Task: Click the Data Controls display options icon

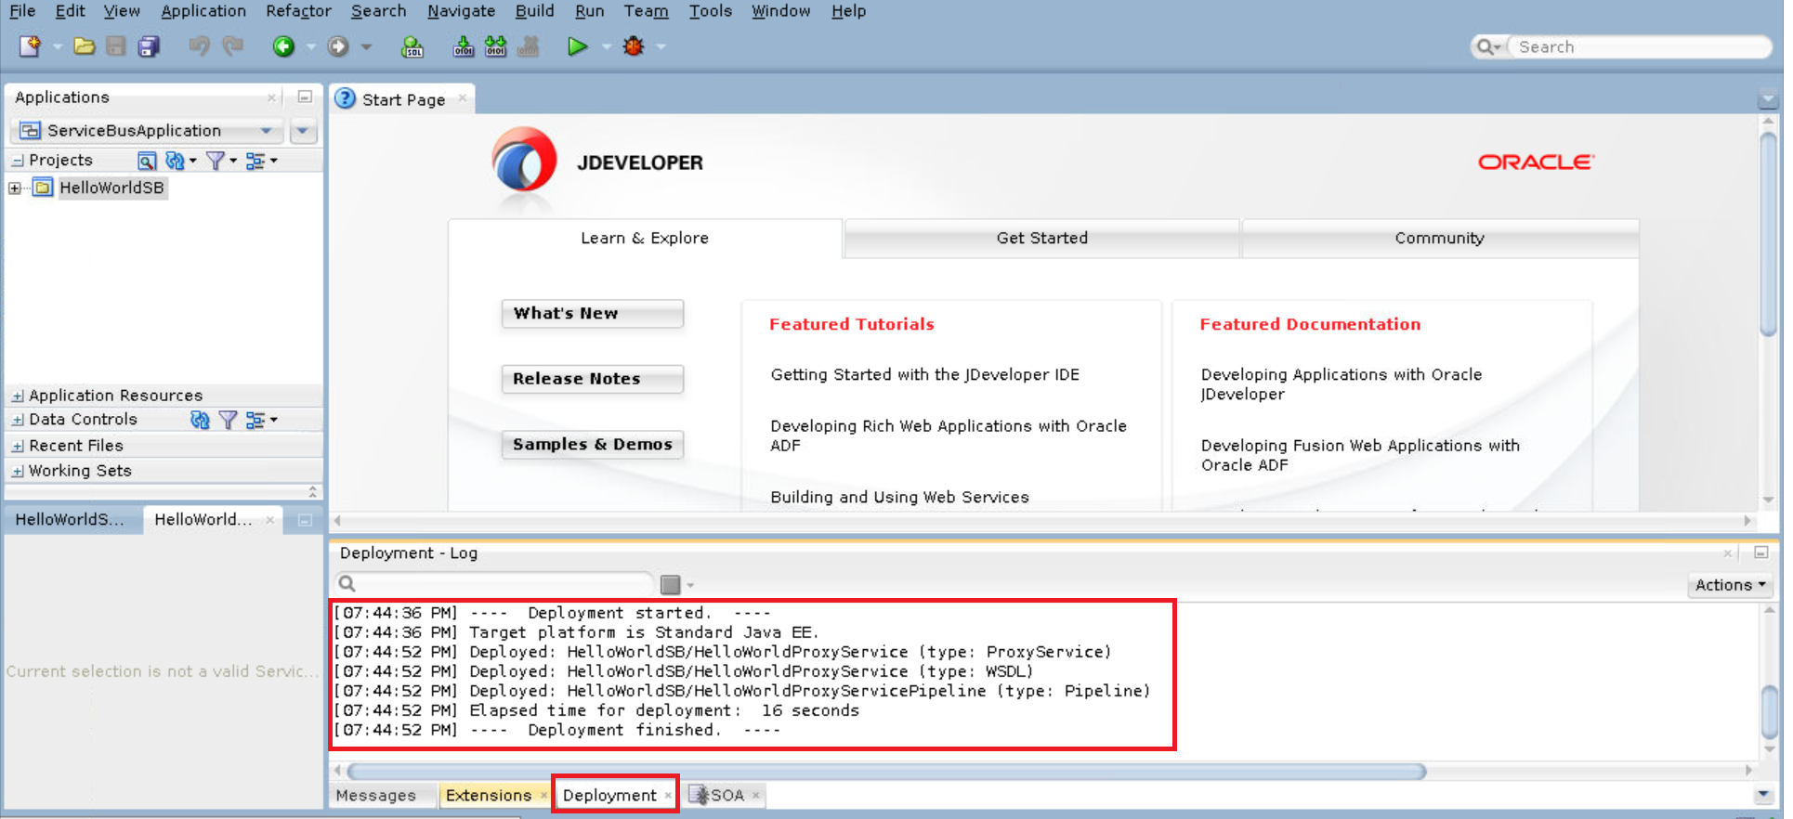Action: pos(255,420)
